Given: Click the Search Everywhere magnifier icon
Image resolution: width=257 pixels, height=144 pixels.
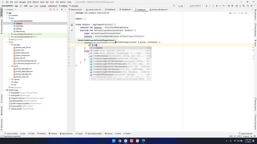Looking at the screenshot, I should (248, 6).
